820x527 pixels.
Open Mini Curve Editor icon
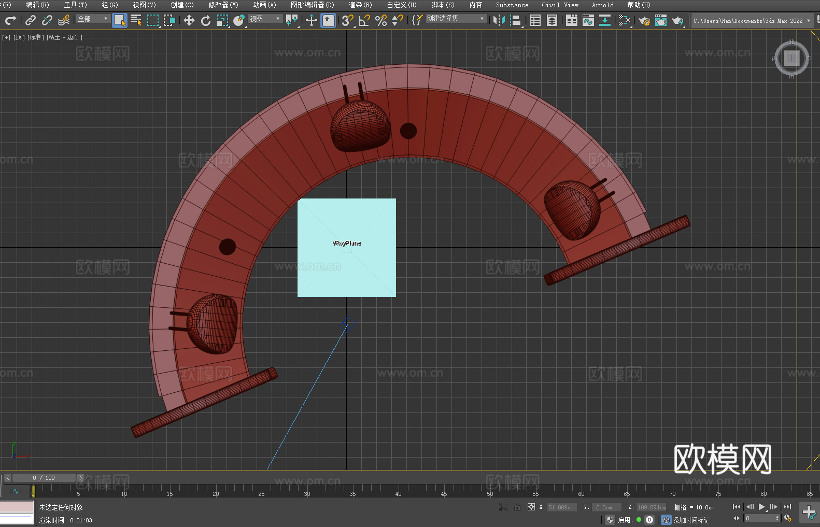coord(15,491)
